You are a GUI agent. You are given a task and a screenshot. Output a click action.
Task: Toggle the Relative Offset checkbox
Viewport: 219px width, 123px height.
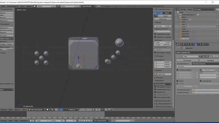coord(201,70)
